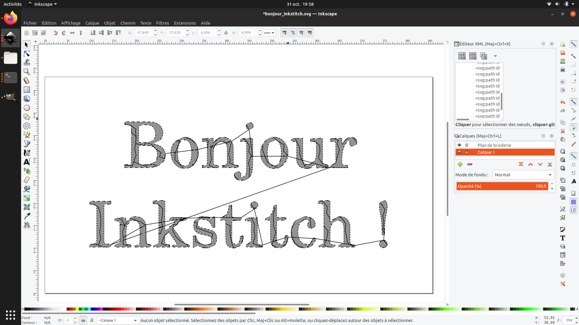Toggle the lock on Calque 1 layer
This screenshot has width=579, height=325.
[466, 152]
